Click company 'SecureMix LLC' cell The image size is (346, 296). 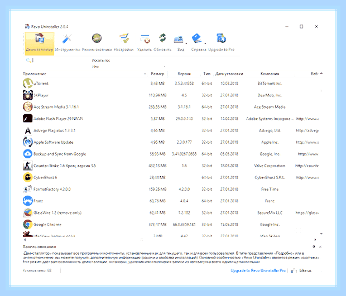pos(270,213)
